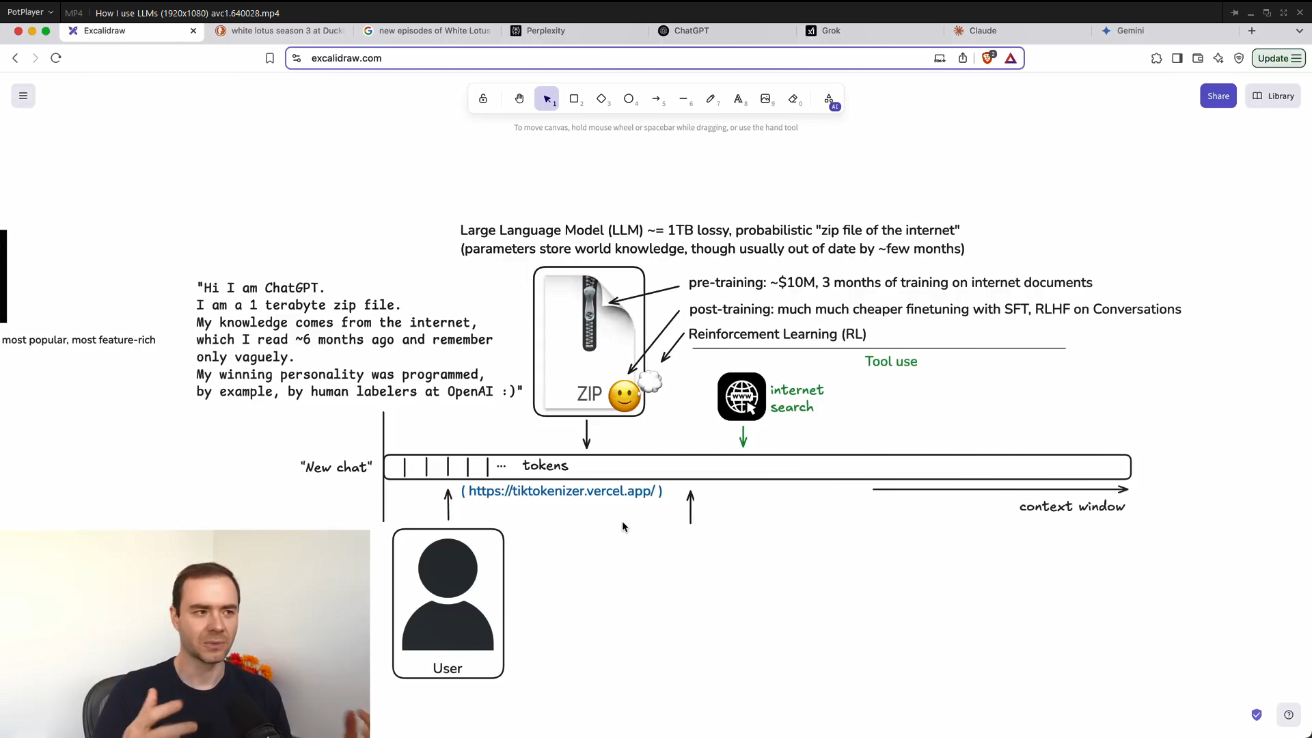Open the browser tab list dropdown
Screen dimensions: 1312x738
point(1299,31)
